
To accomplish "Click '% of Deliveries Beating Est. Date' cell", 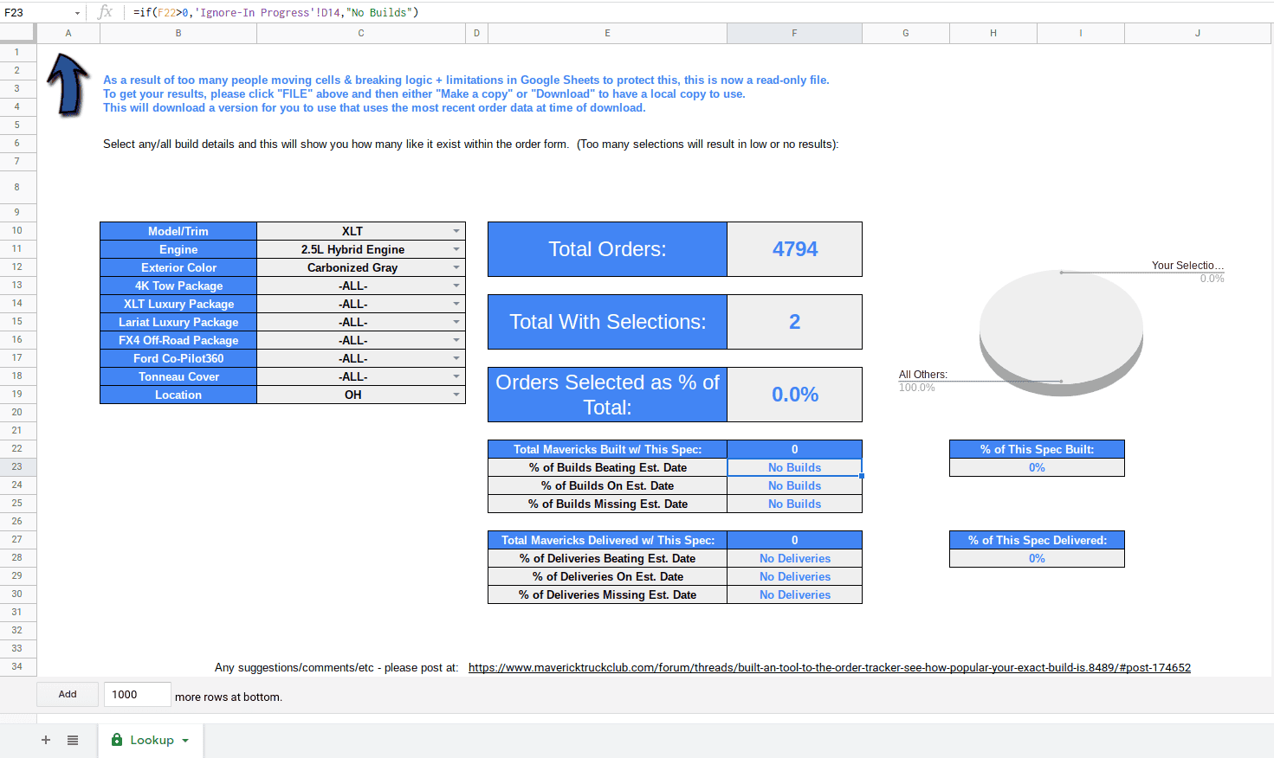I will coord(607,558).
